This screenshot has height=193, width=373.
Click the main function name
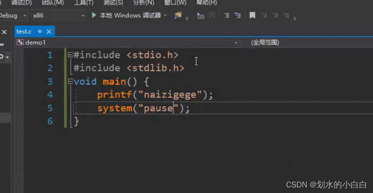114,82
